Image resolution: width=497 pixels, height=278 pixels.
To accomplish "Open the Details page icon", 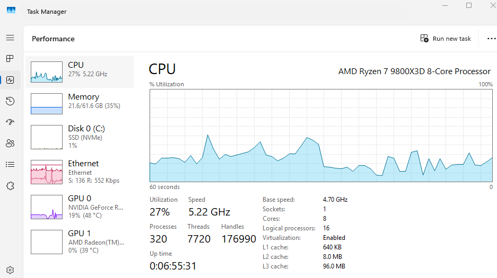I will tap(10, 165).
